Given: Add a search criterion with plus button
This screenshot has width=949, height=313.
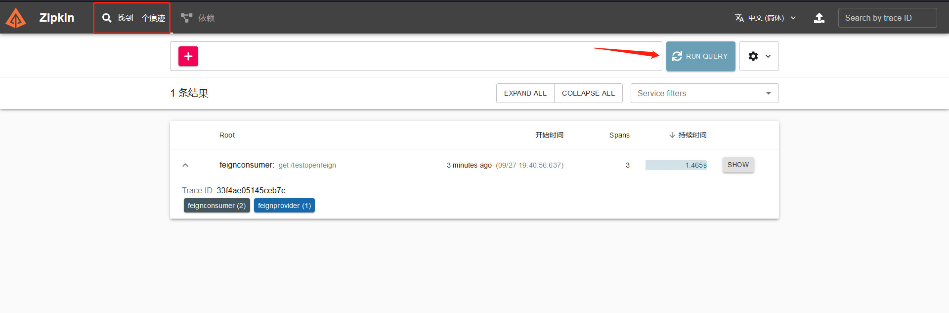Looking at the screenshot, I should [x=188, y=56].
